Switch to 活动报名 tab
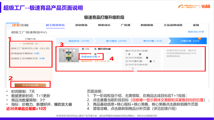The width and height of the screenshot is (214, 120). (x=81, y=25)
